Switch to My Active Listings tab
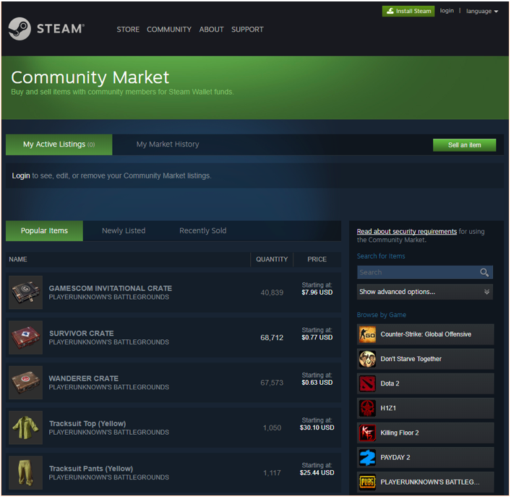 [59, 144]
